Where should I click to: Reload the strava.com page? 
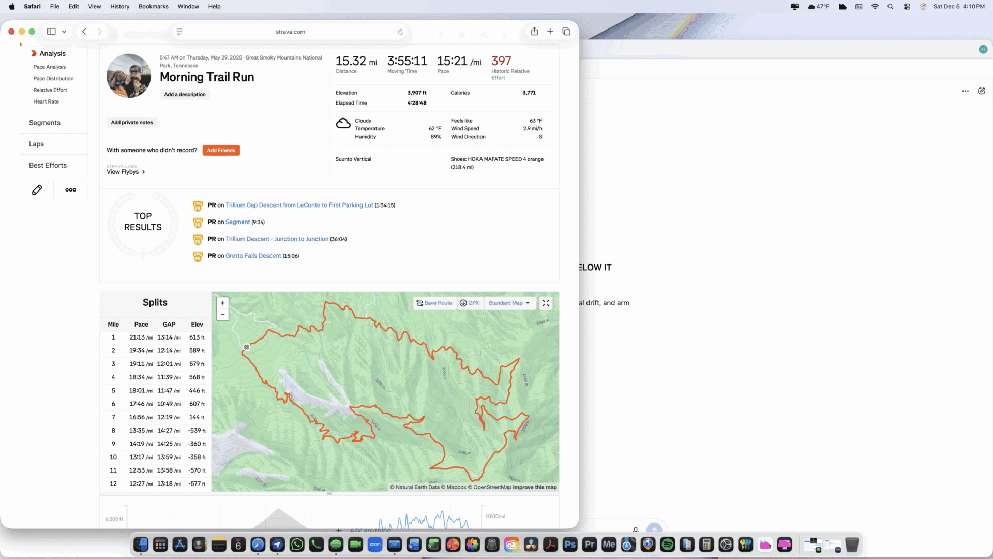pos(400,32)
